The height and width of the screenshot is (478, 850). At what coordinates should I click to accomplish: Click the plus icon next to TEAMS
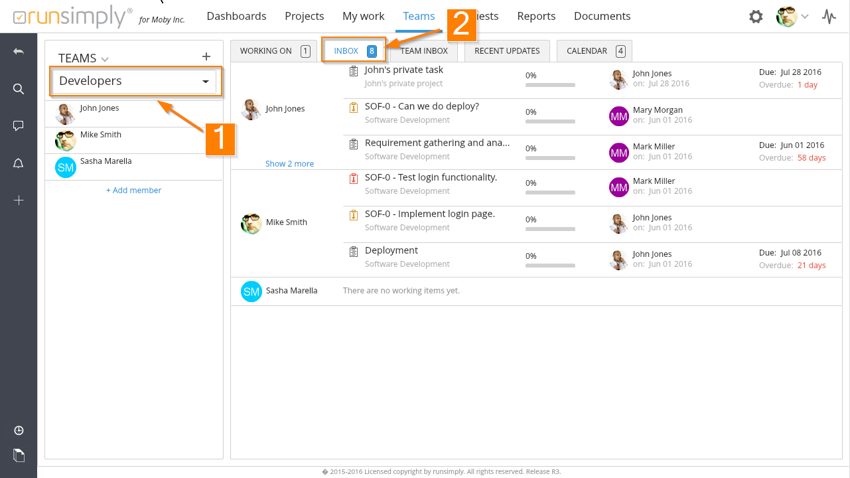coord(206,57)
